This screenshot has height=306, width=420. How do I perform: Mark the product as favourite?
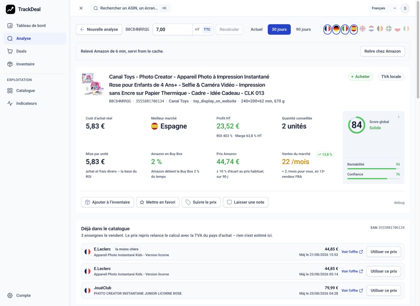[158, 202]
